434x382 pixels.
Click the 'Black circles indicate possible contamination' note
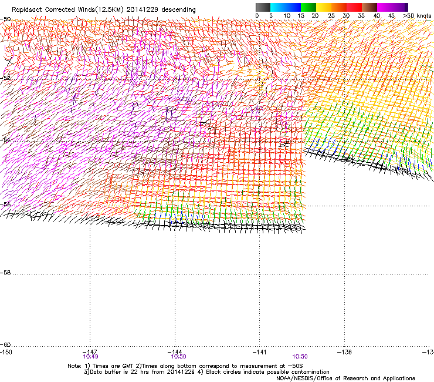tap(267, 372)
